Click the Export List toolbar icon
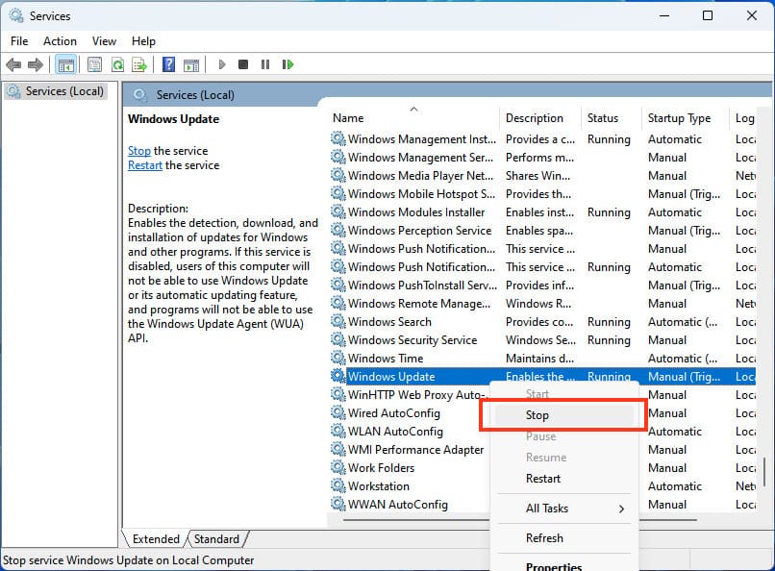 (x=139, y=64)
